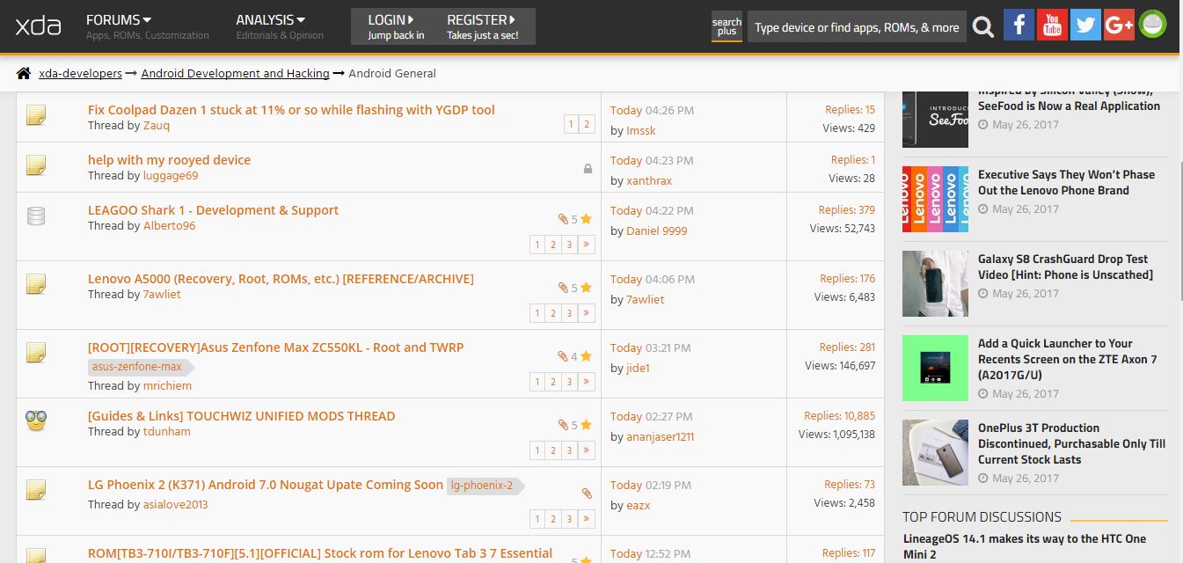The height and width of the screenshot is (563, 1183).
Task: Open last poster ananjaser1211's profile
Action: coord(661,437)
